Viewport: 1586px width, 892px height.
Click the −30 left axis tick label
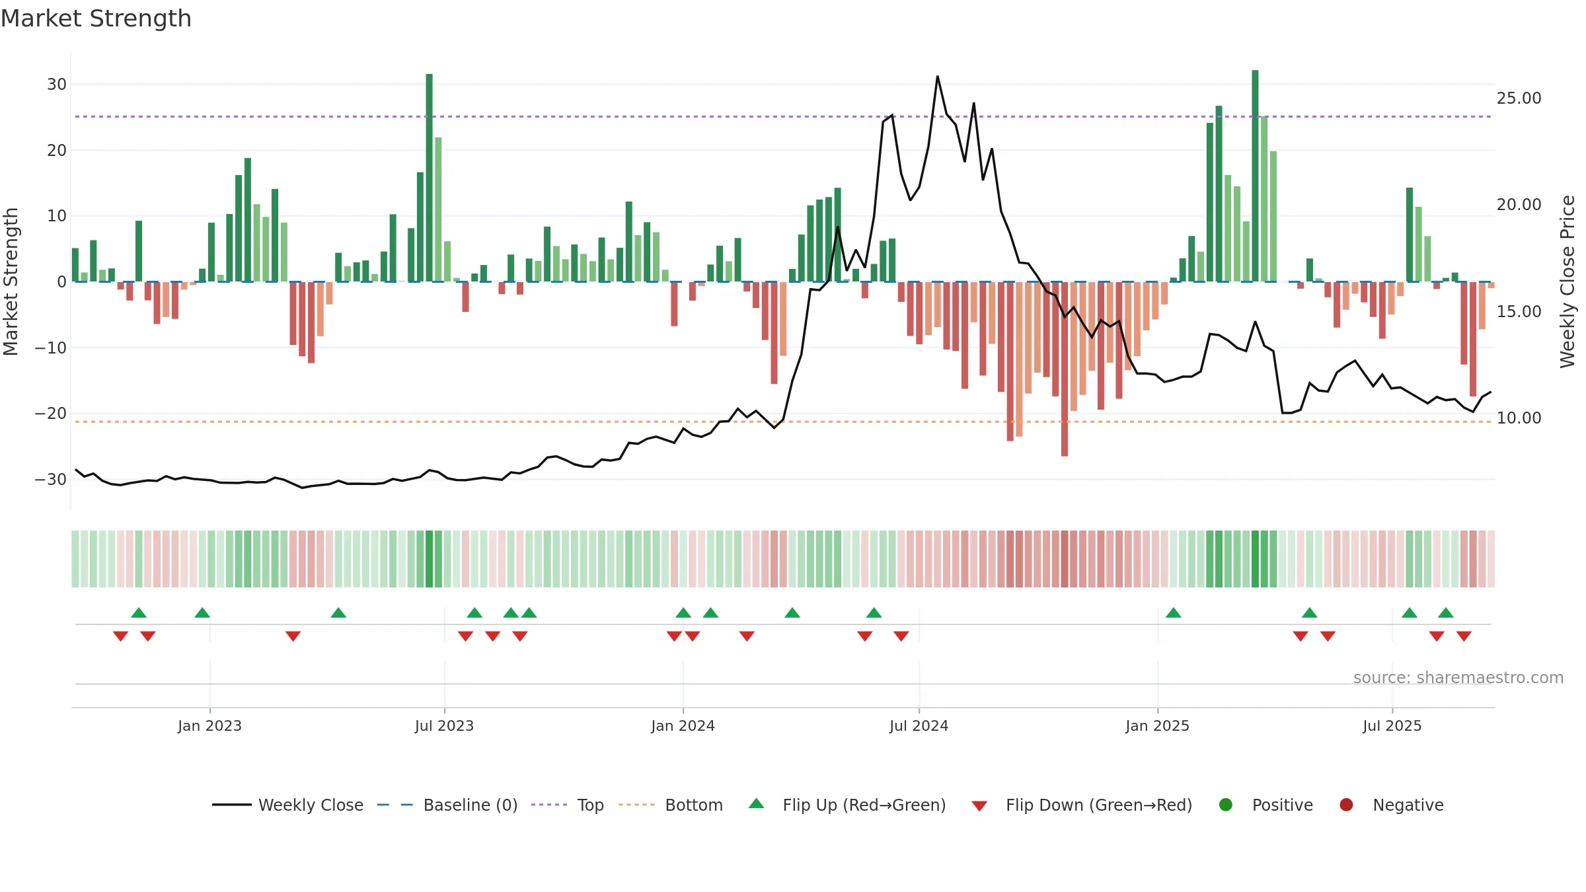pyautogui.click(x=50, y=479)
